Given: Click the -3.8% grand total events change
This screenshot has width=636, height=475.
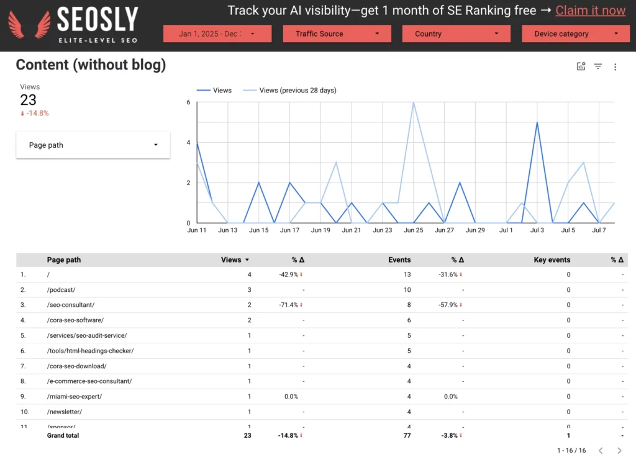Looking at the screenshot, I should pyautogui.click(x=452, y=435).
